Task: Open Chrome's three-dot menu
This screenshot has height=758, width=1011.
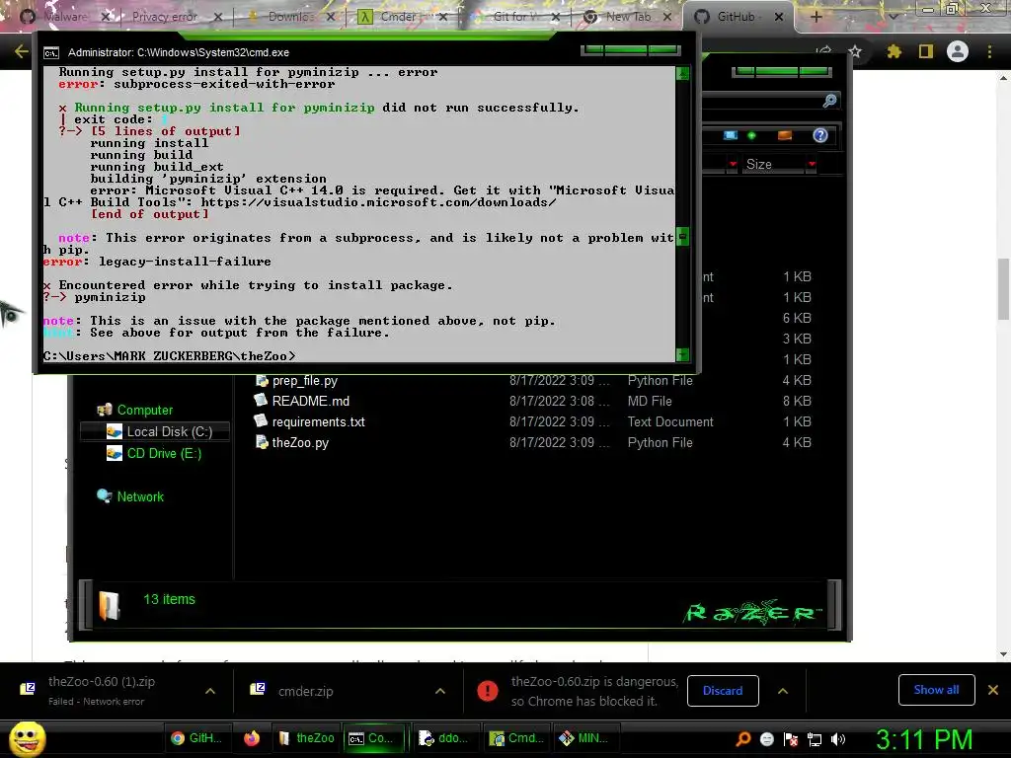Action: [989, 51]
